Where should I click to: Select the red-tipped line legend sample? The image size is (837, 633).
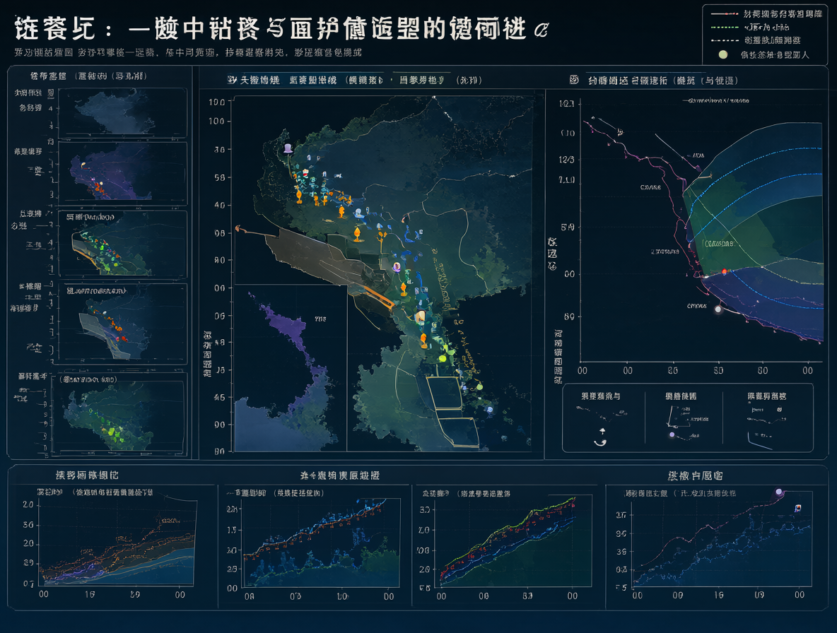click(x=725, y=13)
